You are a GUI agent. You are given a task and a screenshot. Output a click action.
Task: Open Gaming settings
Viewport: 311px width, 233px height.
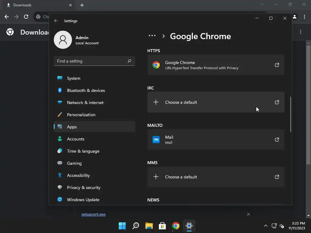[94, 163]
